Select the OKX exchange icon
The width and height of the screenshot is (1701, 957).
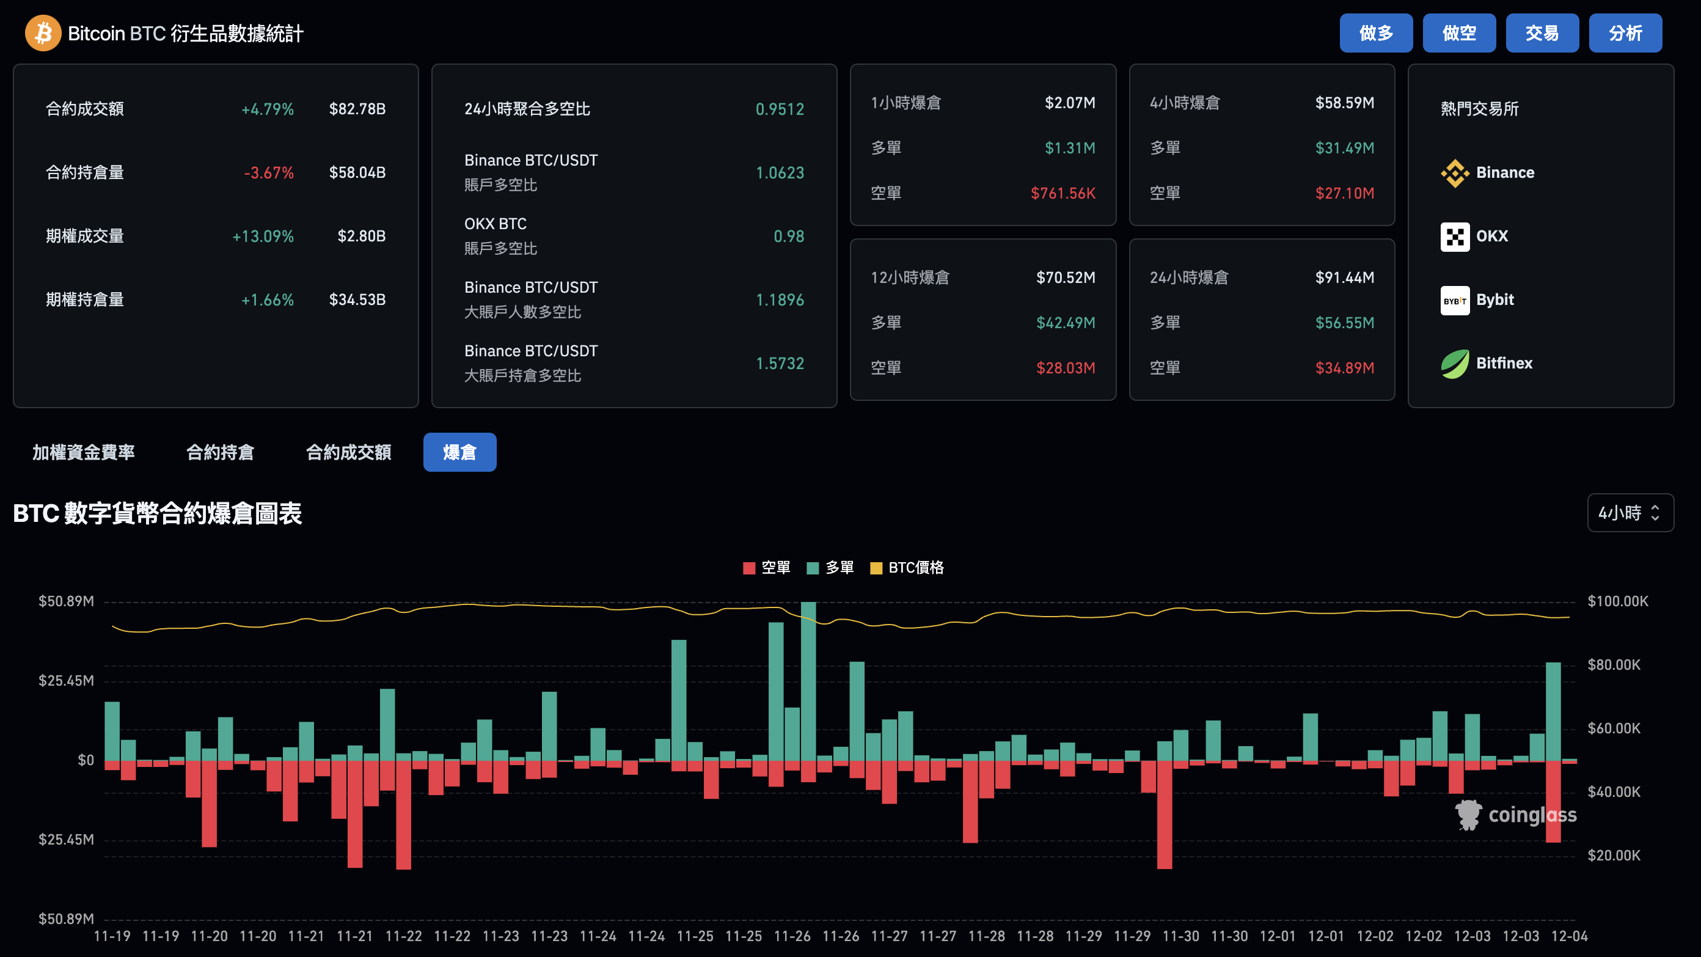click(x=1455, y=236)
